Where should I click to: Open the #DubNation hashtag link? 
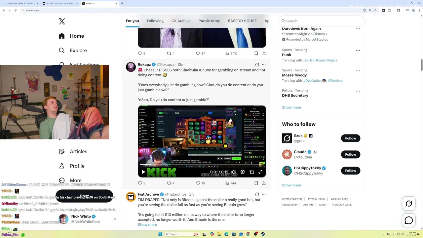(313, 80)
